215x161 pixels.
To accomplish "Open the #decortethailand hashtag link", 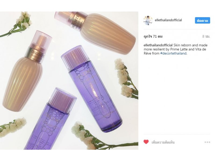I will (173, 53).
